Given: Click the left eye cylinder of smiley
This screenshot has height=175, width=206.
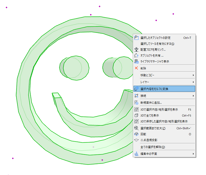Looking at the screenshot, I should point(74,68).
